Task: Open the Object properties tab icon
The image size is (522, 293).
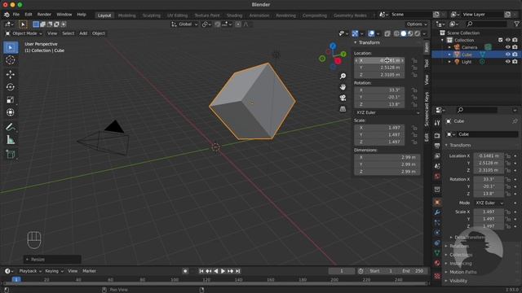Action: coord(437,202)
